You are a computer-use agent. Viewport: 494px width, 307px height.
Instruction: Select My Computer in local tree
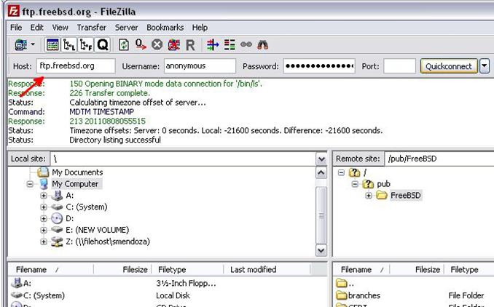tap(75, 184)
